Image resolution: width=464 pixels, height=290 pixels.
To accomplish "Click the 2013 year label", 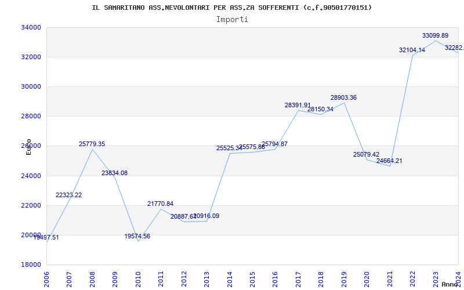I will (x=206, y=280).
